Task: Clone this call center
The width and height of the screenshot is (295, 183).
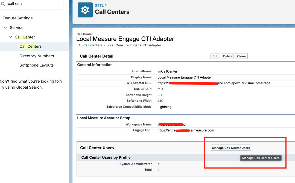Action: tap(241, 56)
